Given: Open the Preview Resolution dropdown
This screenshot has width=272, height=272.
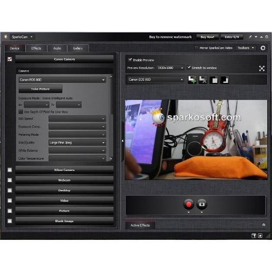Looking at the screenshot, I should pos(170,68).
